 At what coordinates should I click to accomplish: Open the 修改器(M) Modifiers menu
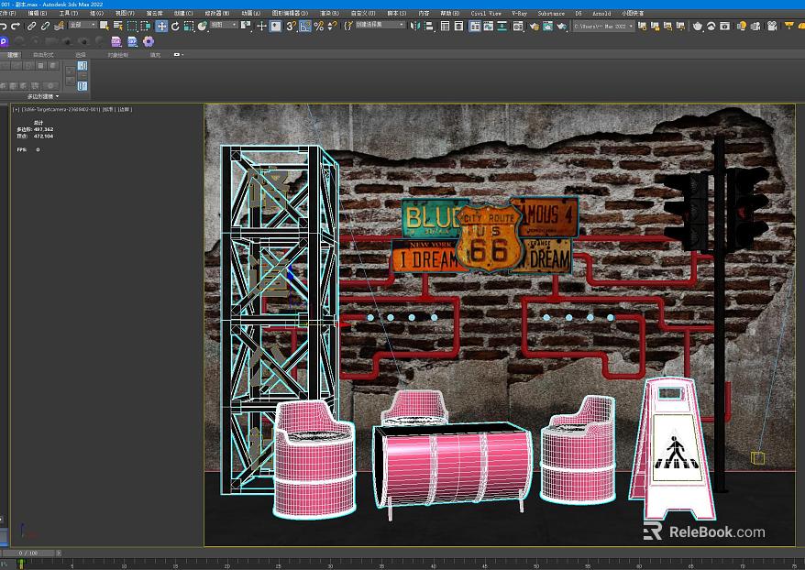(x=217, y=14)
